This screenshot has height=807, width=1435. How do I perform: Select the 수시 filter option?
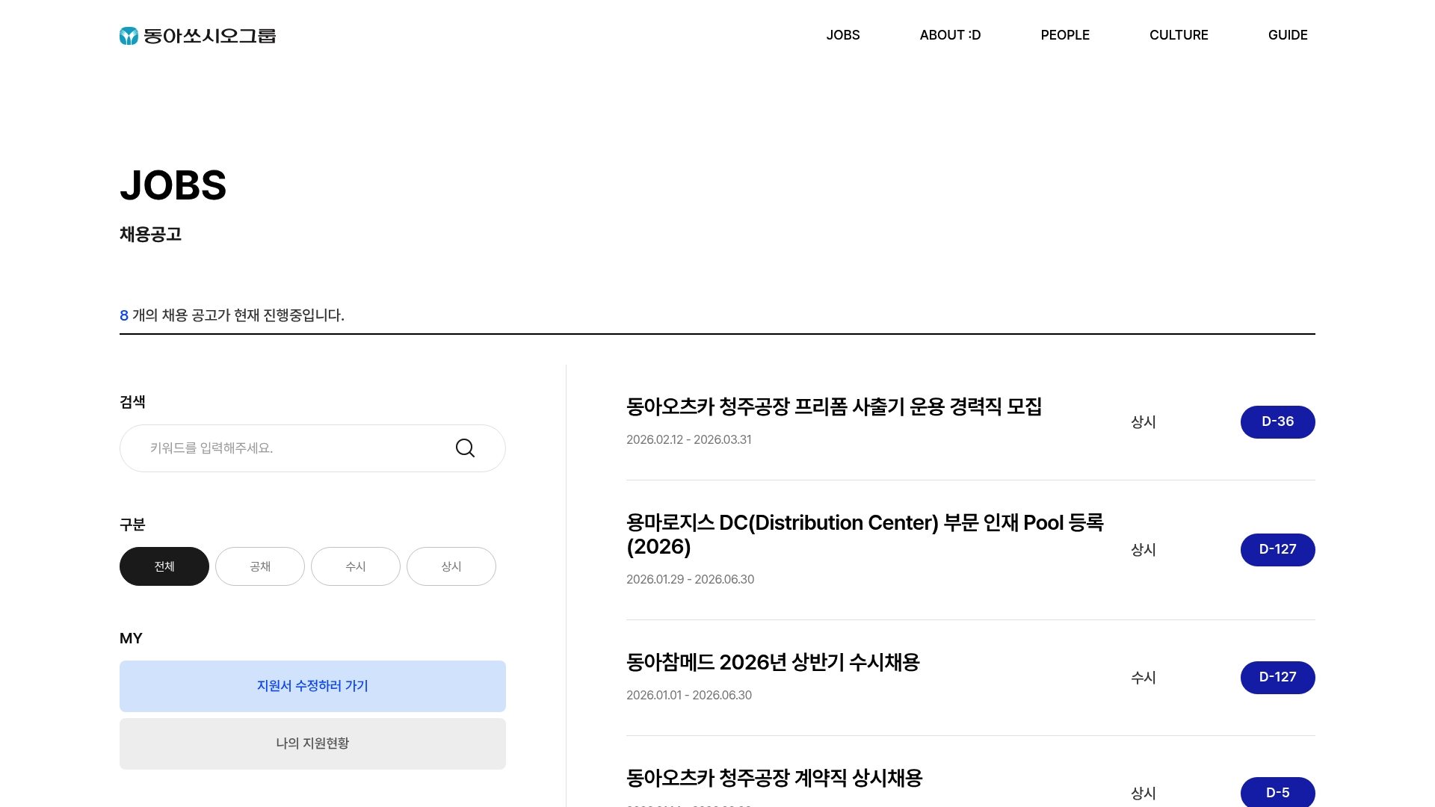tap(355, 566)
